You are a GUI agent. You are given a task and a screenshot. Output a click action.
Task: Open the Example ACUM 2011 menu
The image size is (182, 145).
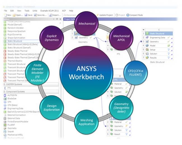tap(50, 11)
